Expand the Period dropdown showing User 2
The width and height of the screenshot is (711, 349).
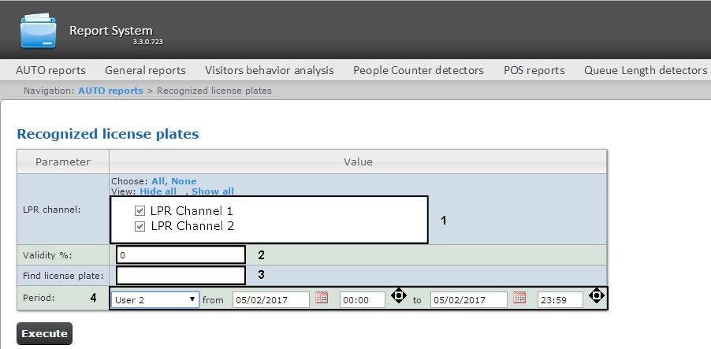point(154,299)
